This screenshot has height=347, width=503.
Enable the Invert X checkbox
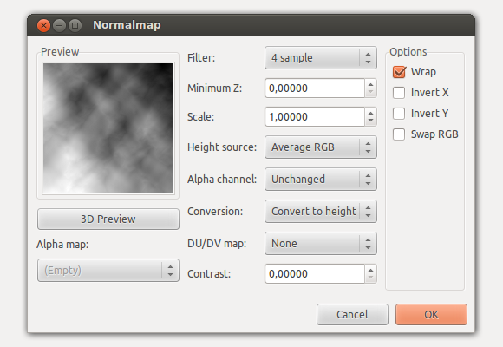click(399, 93)
